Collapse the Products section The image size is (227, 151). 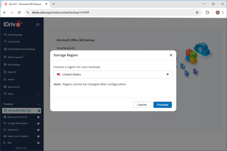[38, 104]
